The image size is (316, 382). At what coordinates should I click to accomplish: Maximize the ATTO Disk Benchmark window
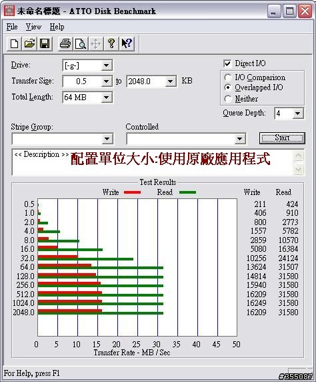click(289, 11)
